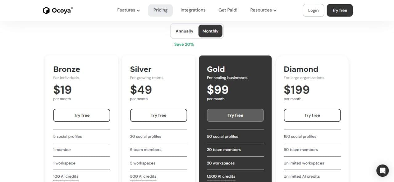Switch billing to Annually
This screenshot has height=182, width=394.
pyautogui.click(x=184, y=31)
